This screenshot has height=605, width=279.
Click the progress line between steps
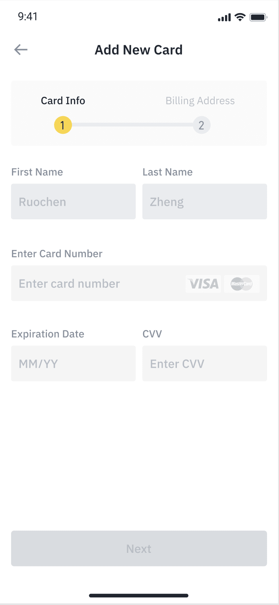tap(132, 125)
